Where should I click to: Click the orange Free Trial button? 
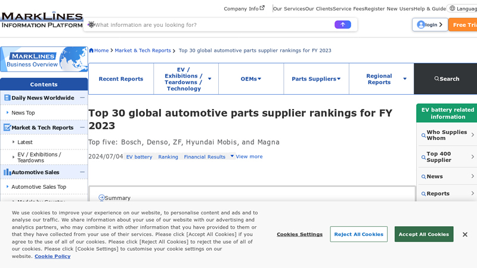click(463, 24)
